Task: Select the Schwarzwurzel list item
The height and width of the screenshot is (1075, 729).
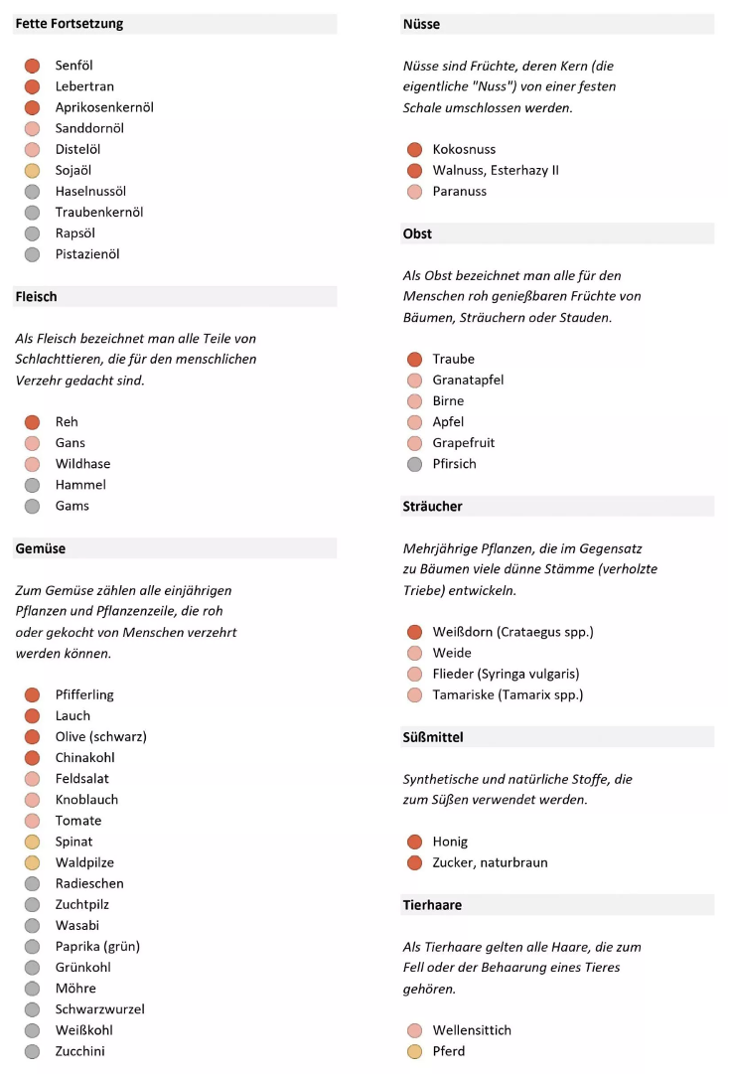Action: (100, 1009)
